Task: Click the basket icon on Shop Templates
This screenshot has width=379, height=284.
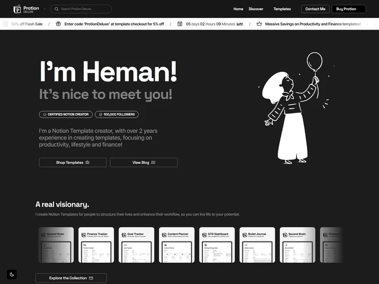Action: (x=88, y=162)
